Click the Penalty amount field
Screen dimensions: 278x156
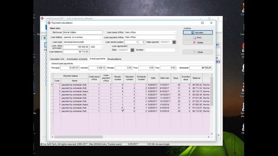pos(123,68)
